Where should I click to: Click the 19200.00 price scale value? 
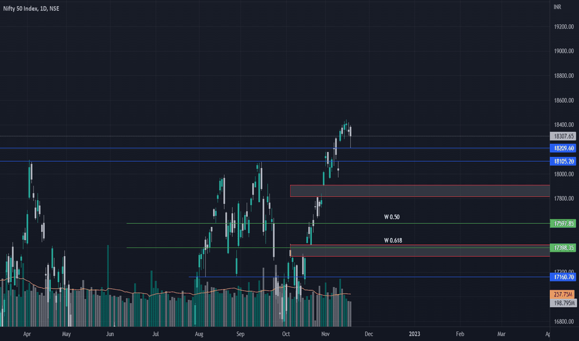(564, 27)
